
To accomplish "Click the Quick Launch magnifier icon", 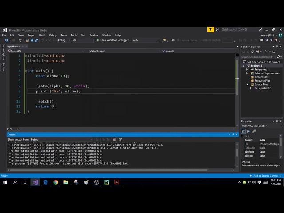I will click(260, 29).
